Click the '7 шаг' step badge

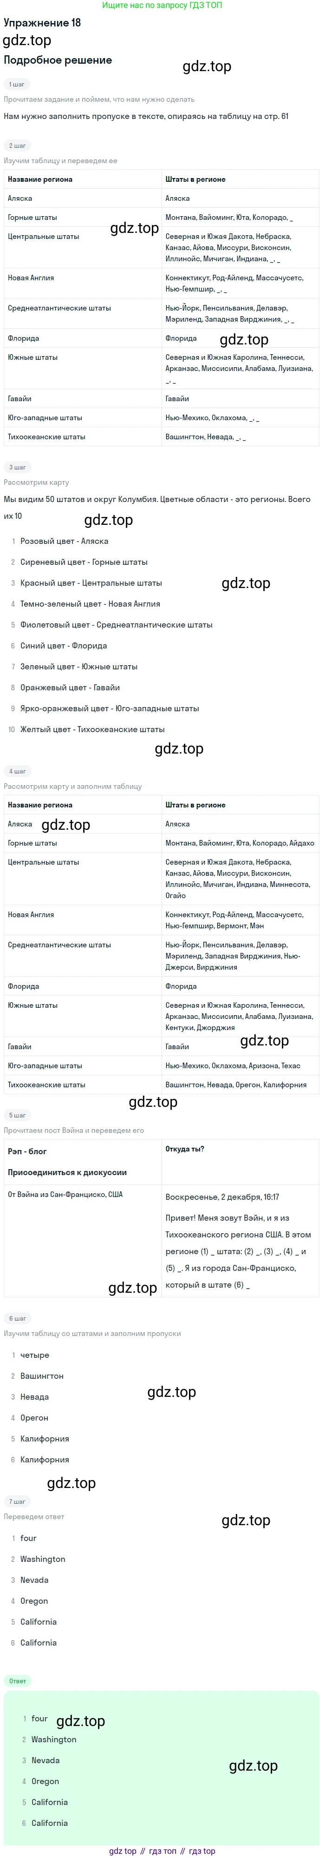[x=17, y=1501]
